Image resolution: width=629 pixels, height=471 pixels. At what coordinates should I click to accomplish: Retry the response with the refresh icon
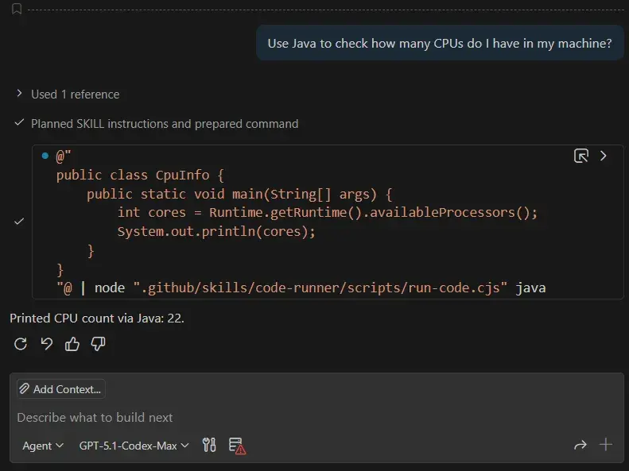(21, 344)
